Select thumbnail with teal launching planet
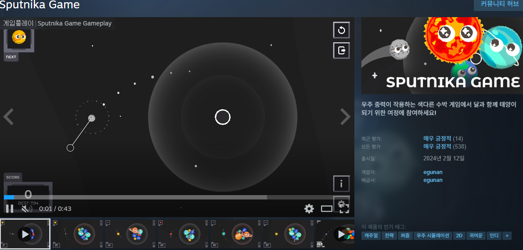 pyautogui.click(x=236, y=234)
